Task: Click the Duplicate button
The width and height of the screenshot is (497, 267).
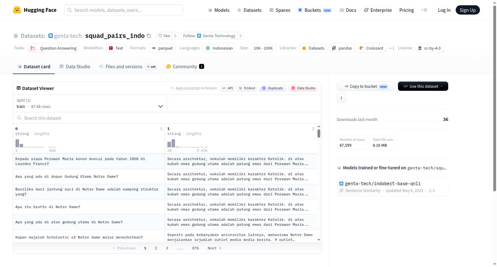Action: [x=272, y=88]
